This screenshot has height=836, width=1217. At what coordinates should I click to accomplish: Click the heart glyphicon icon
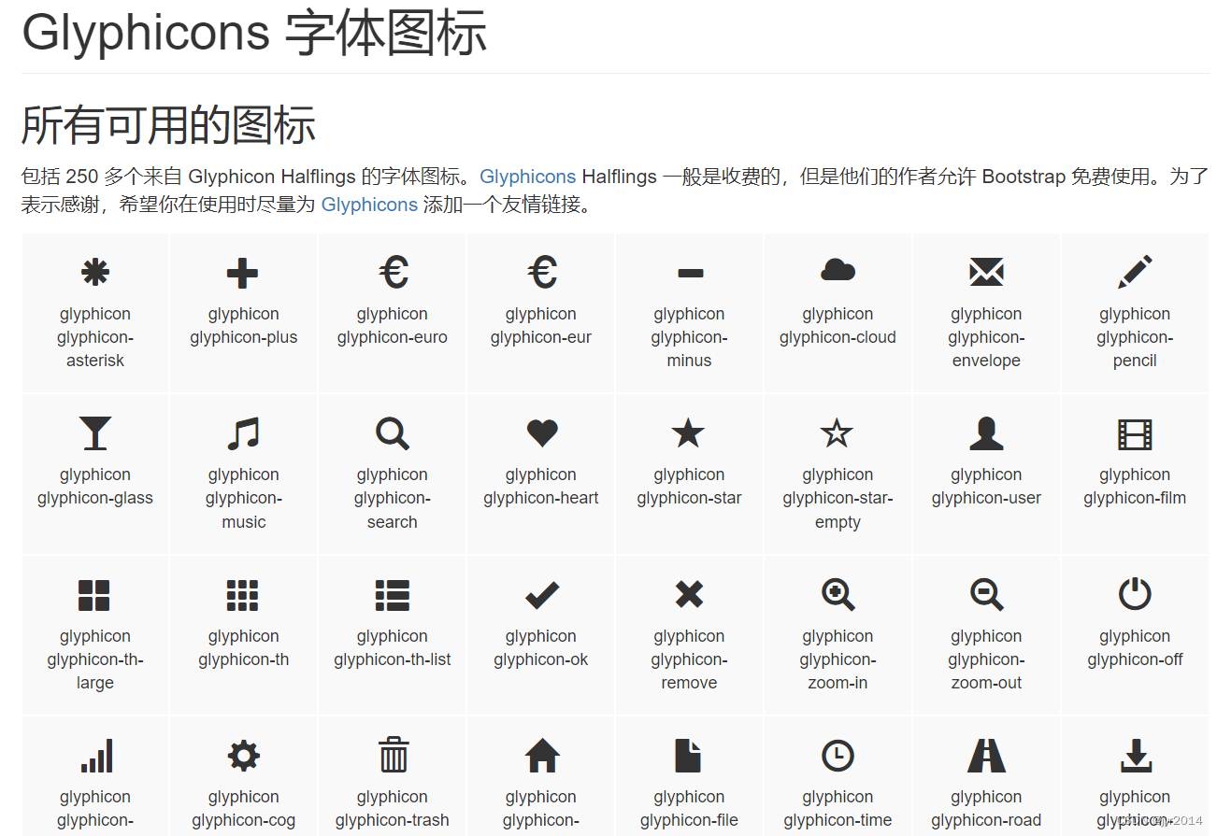541,433
